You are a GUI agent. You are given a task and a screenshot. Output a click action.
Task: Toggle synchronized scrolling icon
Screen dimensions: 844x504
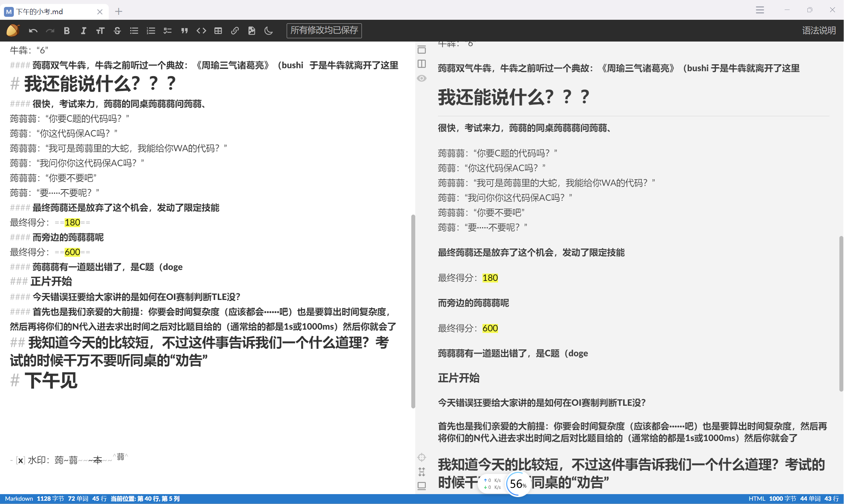[422, 472]
